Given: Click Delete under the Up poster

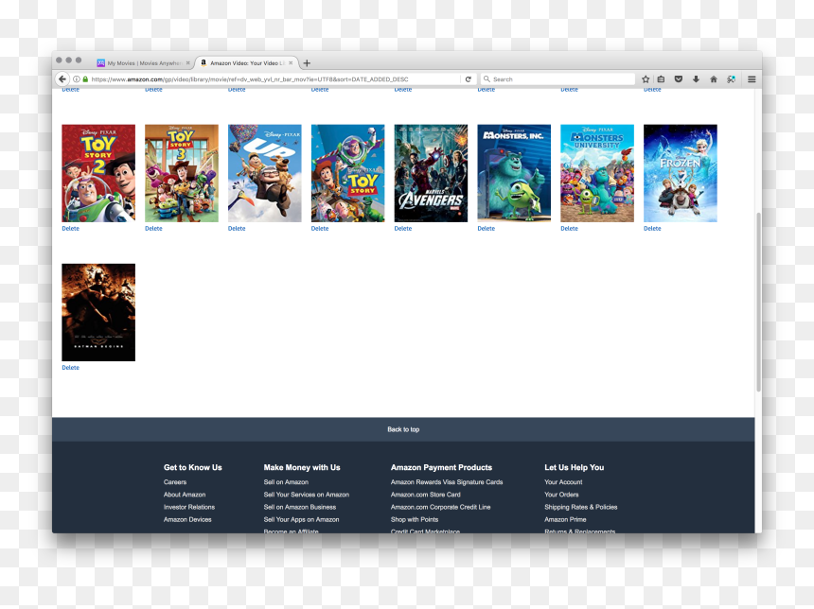Looking at the screenshot, I should point(237,228).
